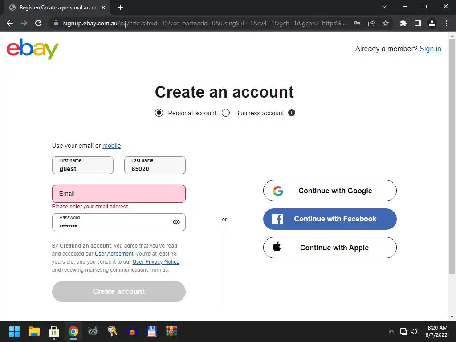This screenshot has width=456, height=342.
Task: Close the Register tab
Action: coord(103,8)
